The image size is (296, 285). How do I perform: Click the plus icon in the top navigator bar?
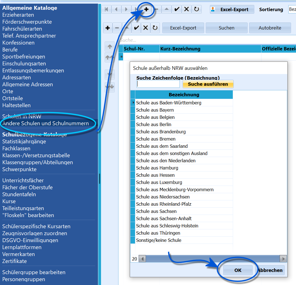[x=146, y=9]
